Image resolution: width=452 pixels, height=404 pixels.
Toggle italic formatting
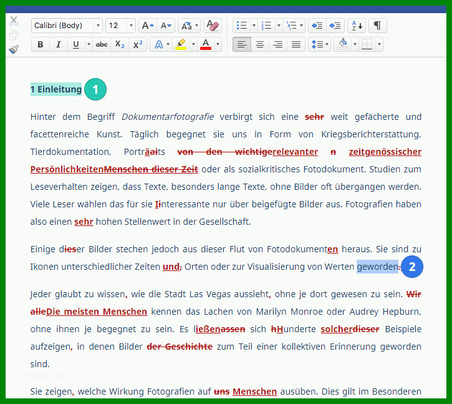[x=58, y=44]
